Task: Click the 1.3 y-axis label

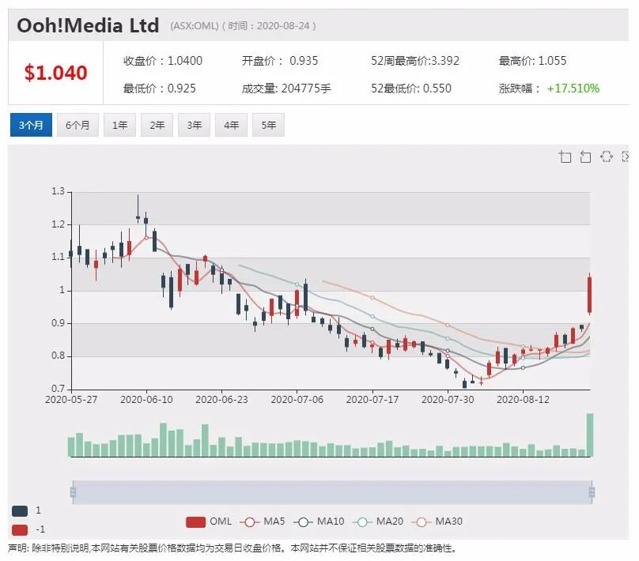Action: 58,191
